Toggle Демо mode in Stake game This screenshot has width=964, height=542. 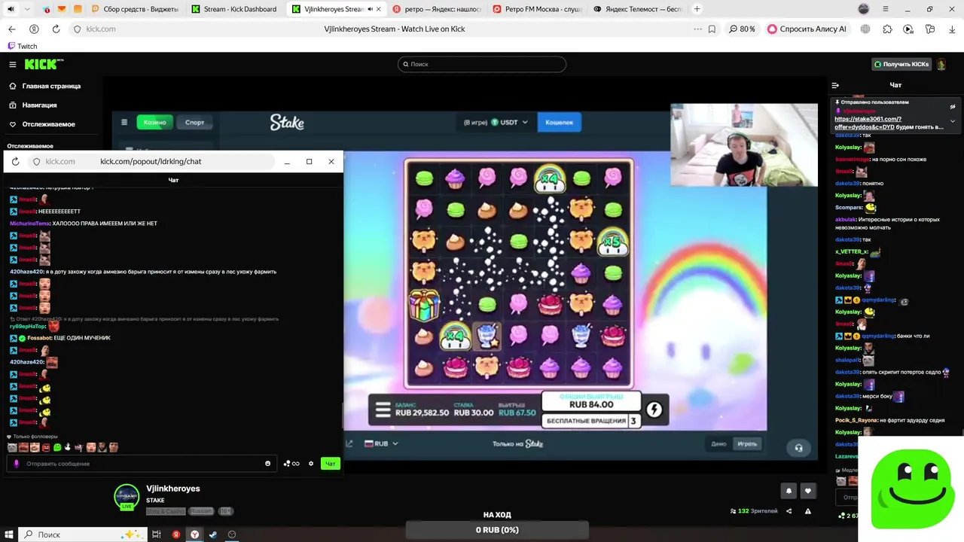(718, 444)
